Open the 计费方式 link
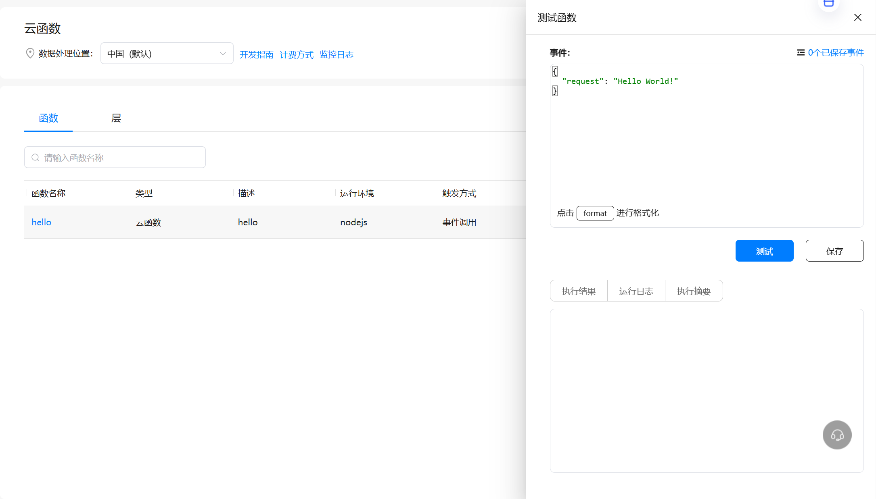 [297, 54]
